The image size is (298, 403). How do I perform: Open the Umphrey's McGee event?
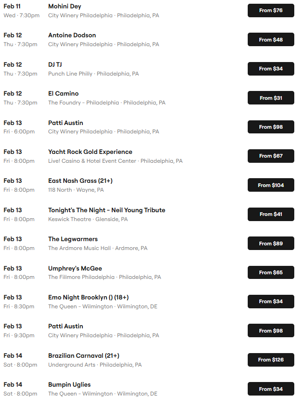pos(75,269)
